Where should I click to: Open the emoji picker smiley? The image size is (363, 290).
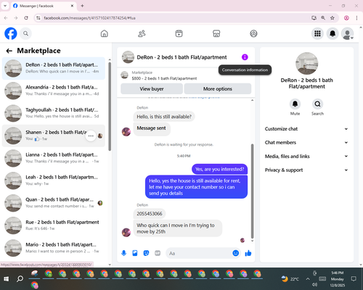(x=236, y=253)
